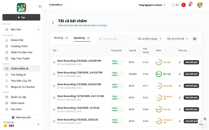The width and height of the screenshot is (209, 130).
Task: Click the 93% Bản ngữ score ring
Action: coord(159,74)
